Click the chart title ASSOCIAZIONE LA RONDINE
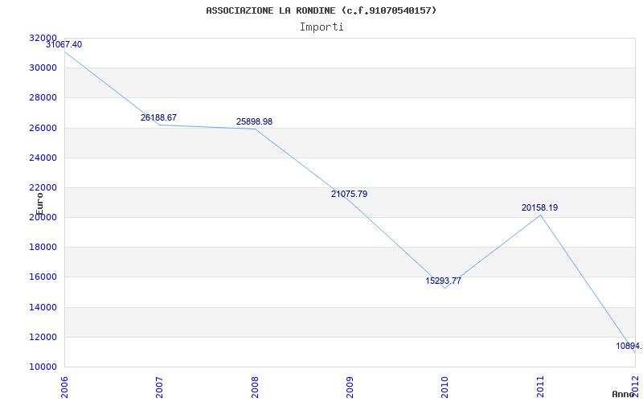 [272, 10]
